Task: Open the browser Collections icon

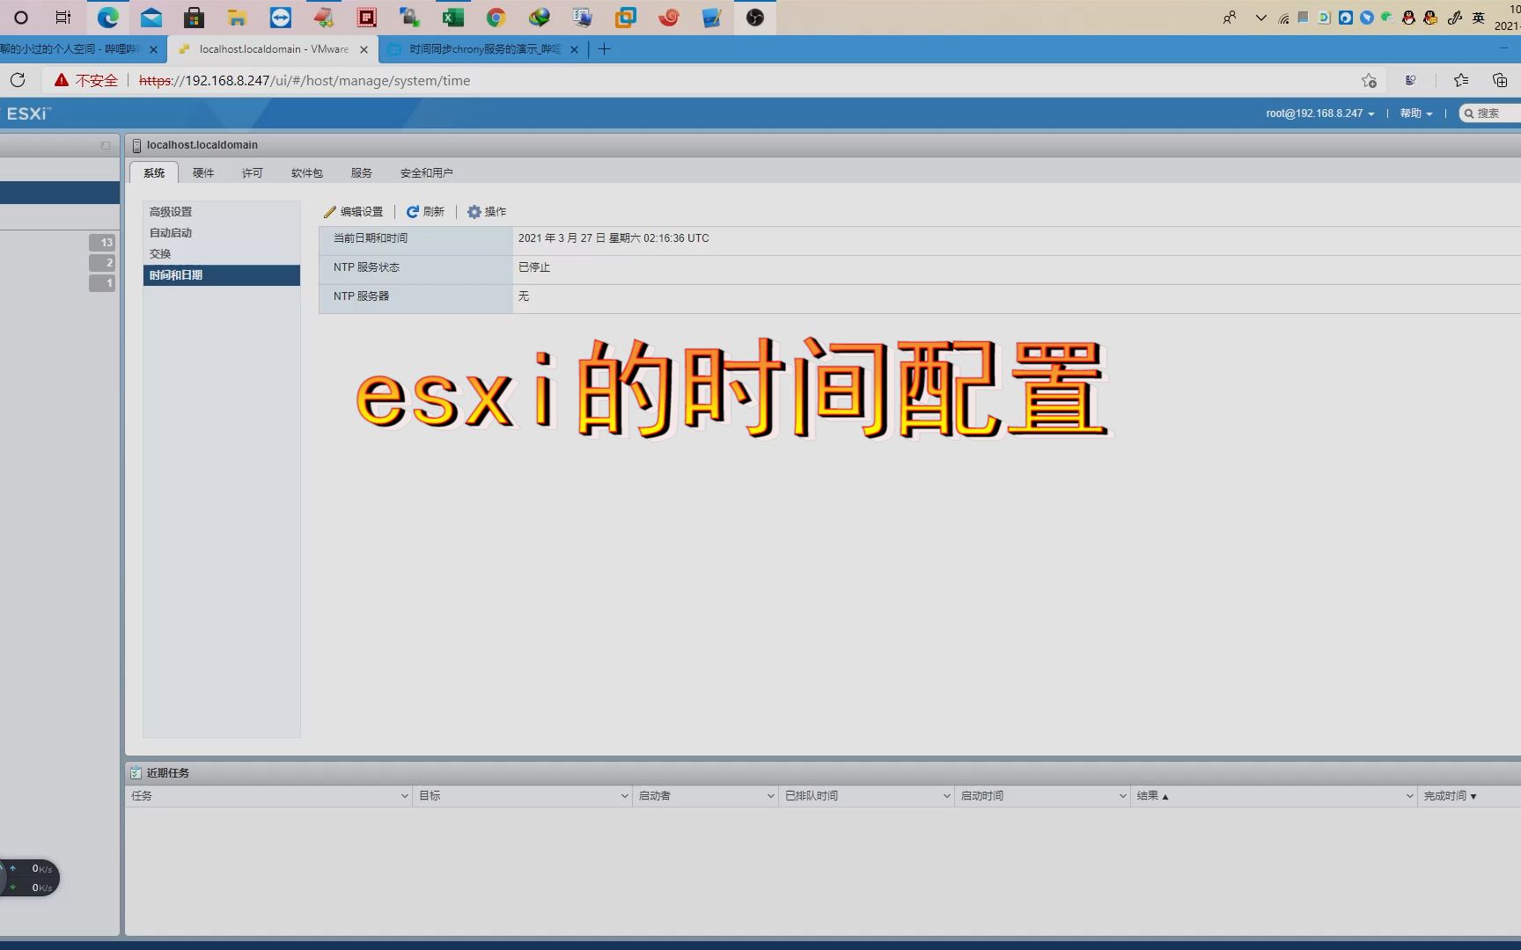Action: (1500, 80)
